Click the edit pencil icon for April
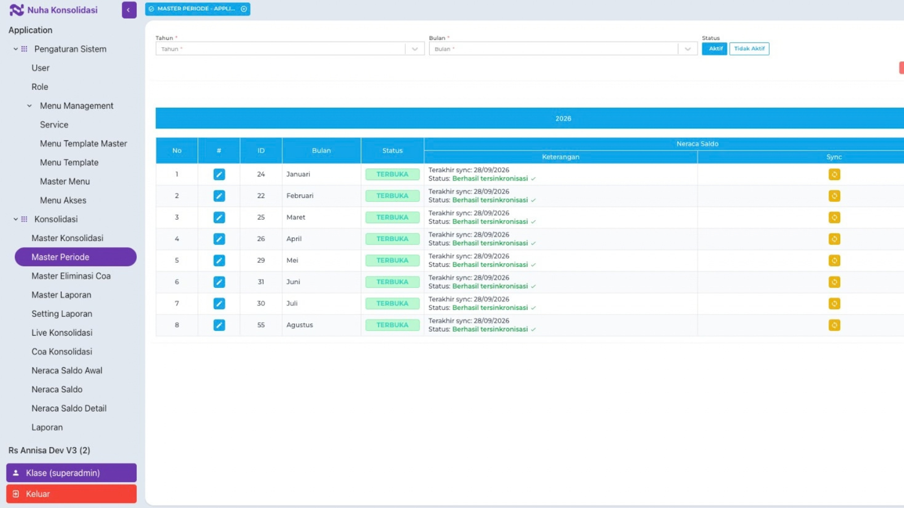Image resolution: width=904 pixels, height=508 pixels. tap(219, 239)
